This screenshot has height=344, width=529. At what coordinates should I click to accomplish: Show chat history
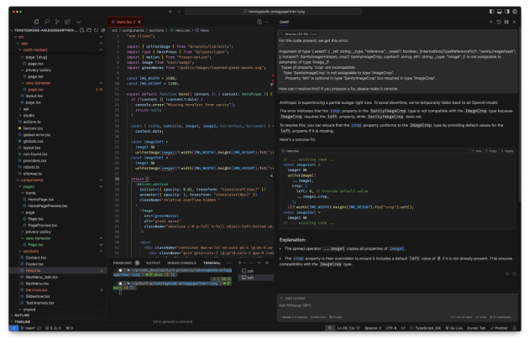coord(499,22)
